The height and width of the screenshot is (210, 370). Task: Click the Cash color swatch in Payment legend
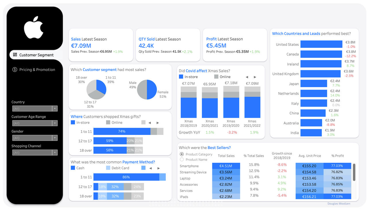[x=73, y=168]
